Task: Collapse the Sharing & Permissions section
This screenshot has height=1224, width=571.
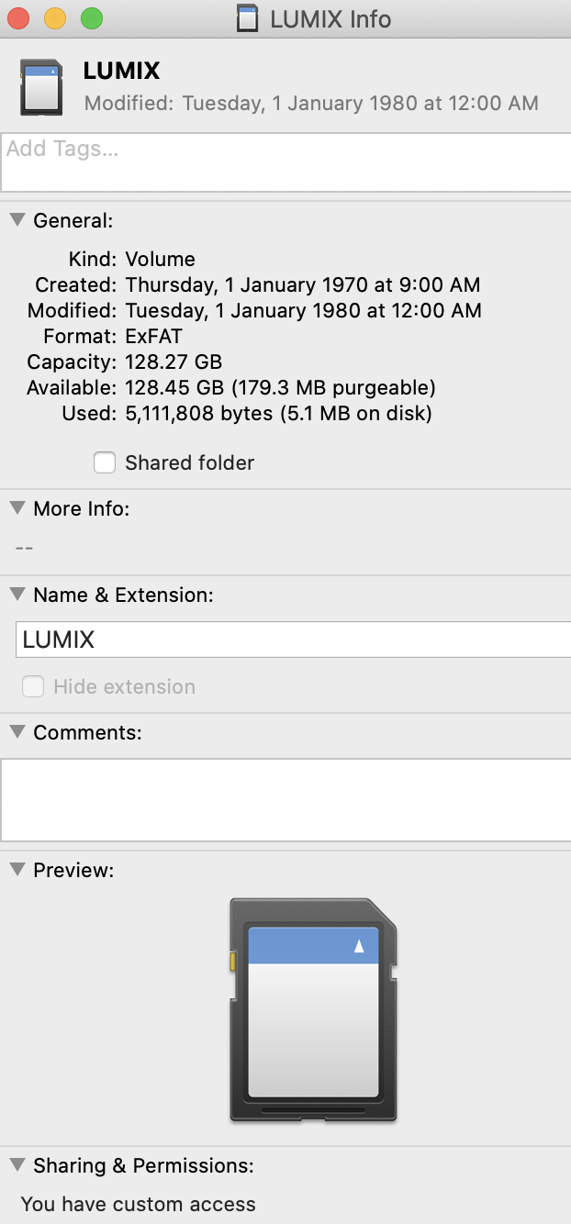Action: click(x=17, y=1164)
